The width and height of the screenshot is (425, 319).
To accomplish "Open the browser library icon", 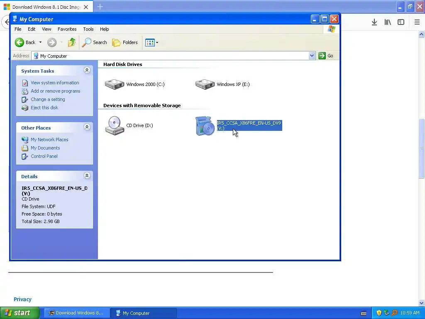I will coord(388,22).
